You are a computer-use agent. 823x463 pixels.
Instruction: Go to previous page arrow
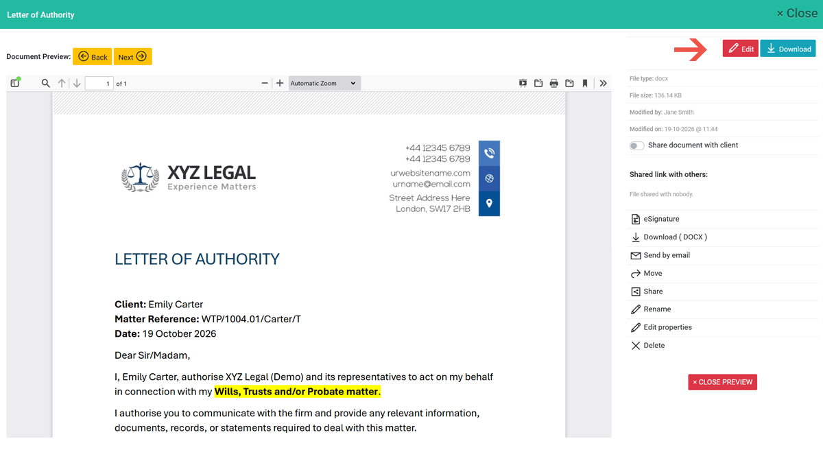click(62, 83)
